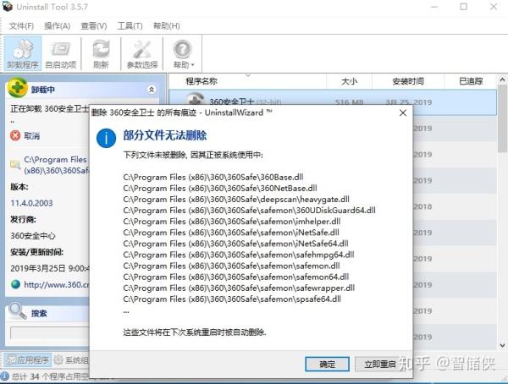Open the 操作(A) menu
The image size is (508, 384).
57,26
